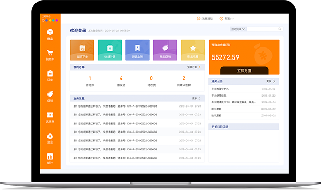This screenshot has width=321, height=190.
Task: Select the orange theme color circle
Action: (x=43, y=20)
